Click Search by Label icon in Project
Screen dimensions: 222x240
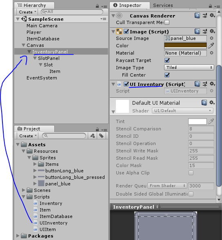pyautogui.click(x=101, y=136)
